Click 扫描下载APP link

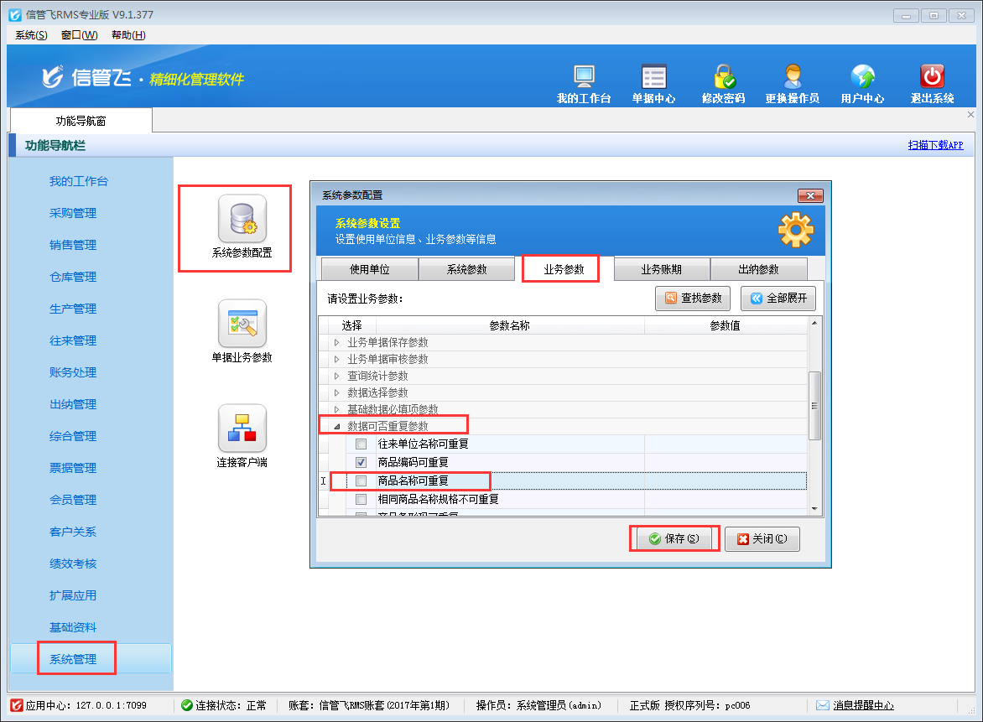click(935, 145)
